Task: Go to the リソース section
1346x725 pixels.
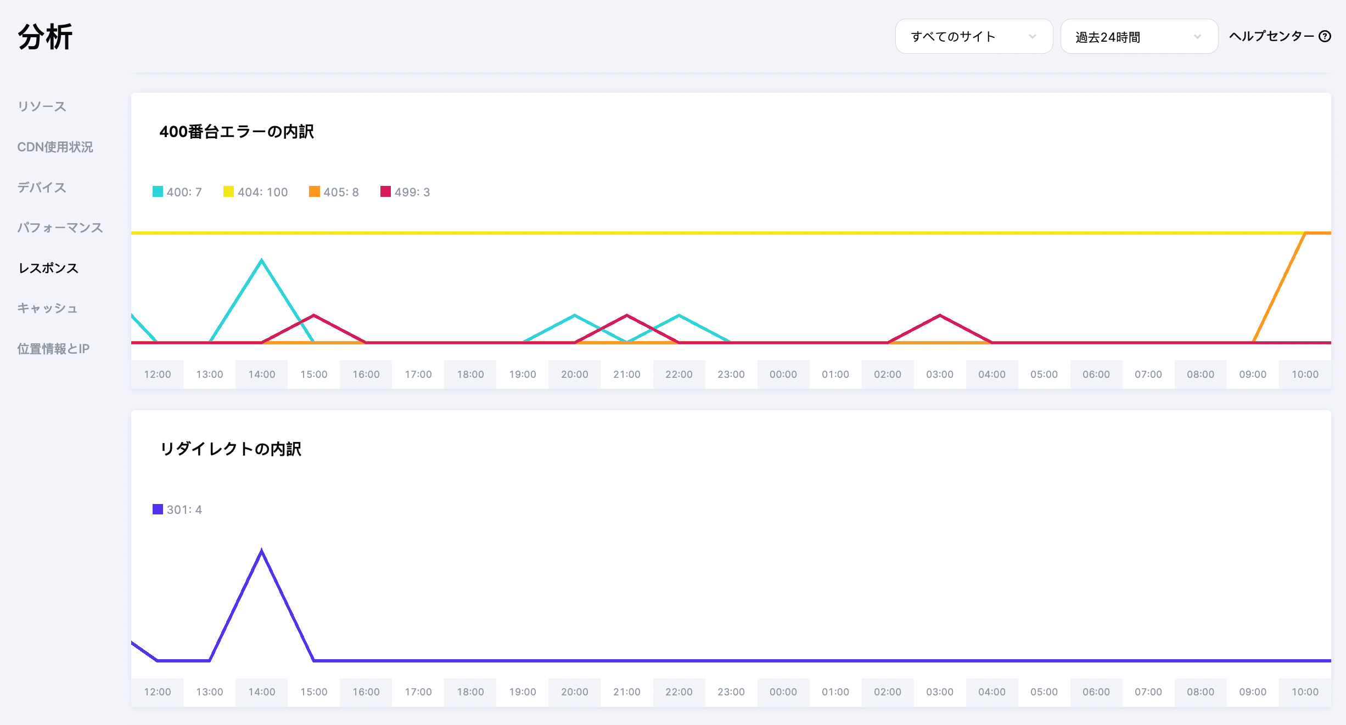Action: pyautogui.click(x=42, y=106)
